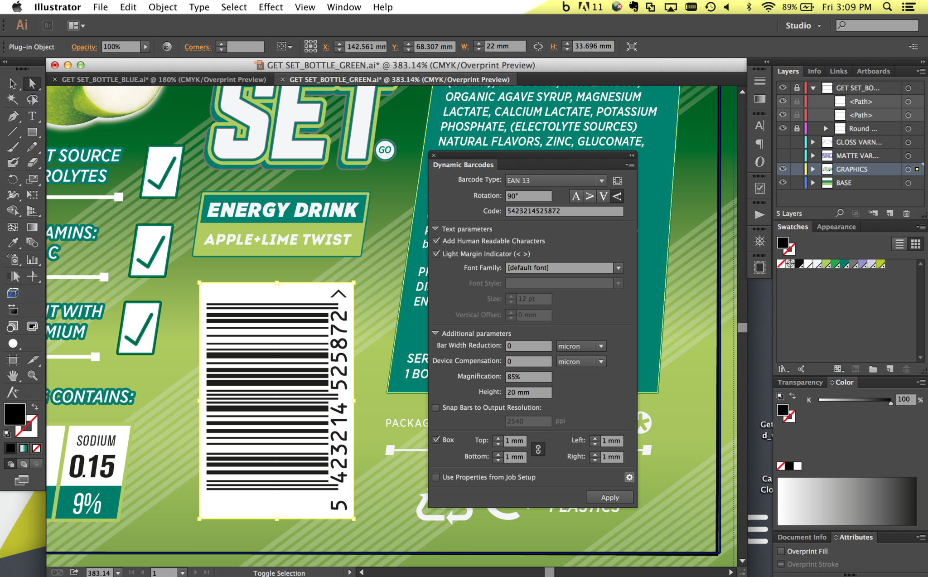Viewport: 928px width, 577px height.
Task: Select the Rectangle tool
Action: click(32, 132)
